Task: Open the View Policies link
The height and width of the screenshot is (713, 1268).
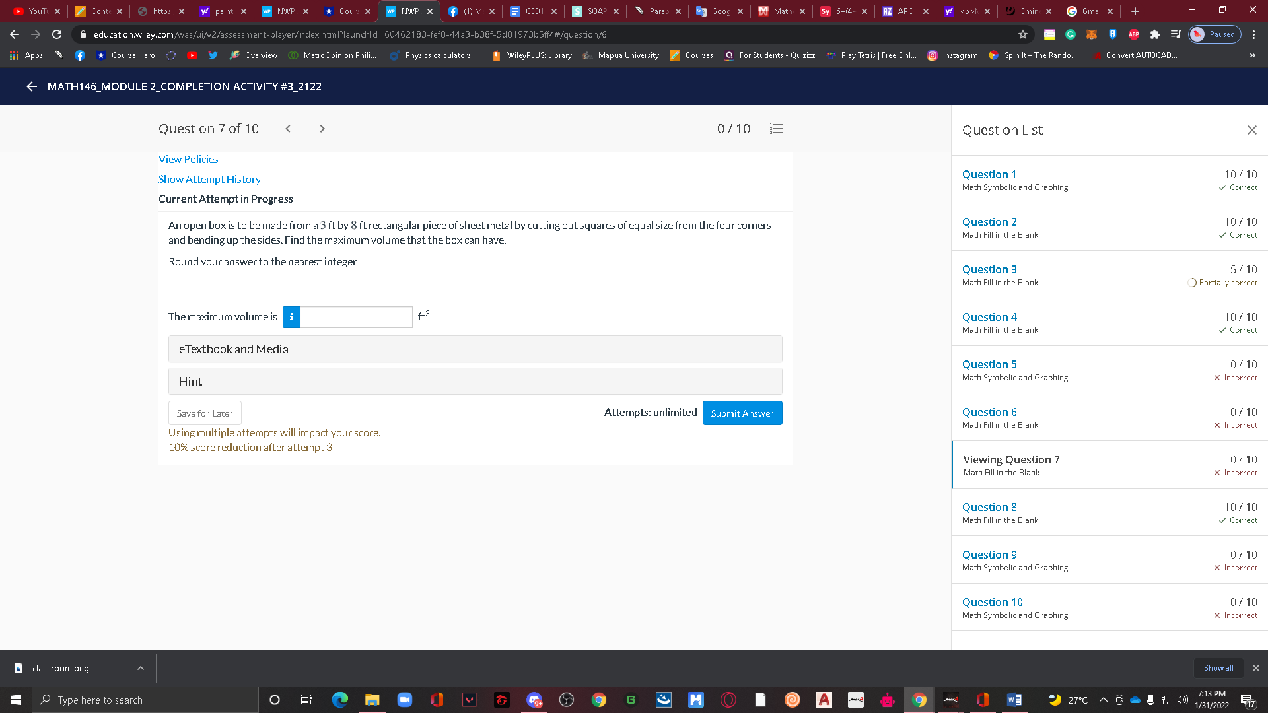Action: (x=188, y=159)
